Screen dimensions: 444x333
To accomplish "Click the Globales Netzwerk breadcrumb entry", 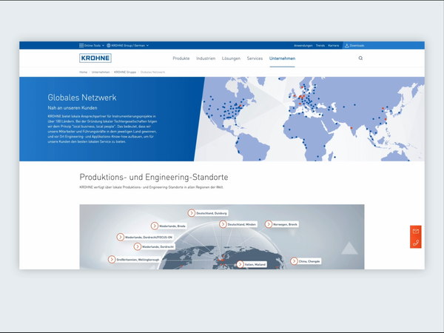I will point(152,72).
